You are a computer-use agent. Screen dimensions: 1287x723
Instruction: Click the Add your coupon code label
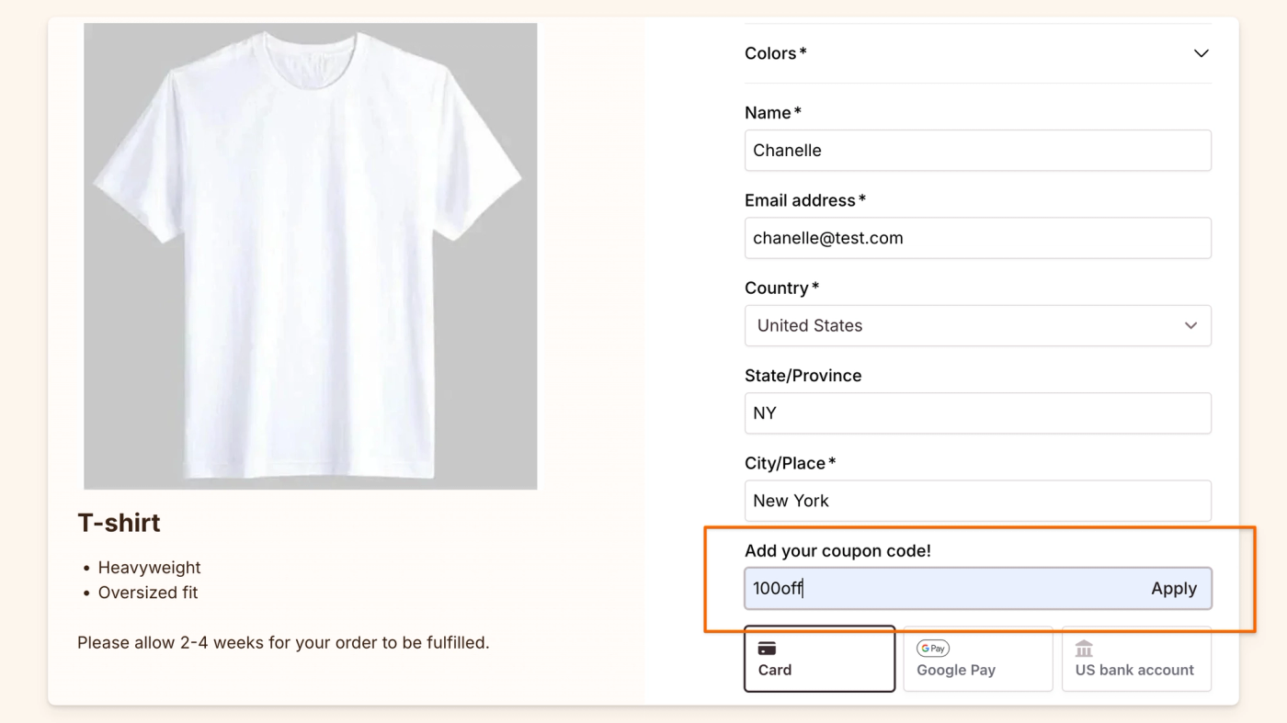pos(837,551)
